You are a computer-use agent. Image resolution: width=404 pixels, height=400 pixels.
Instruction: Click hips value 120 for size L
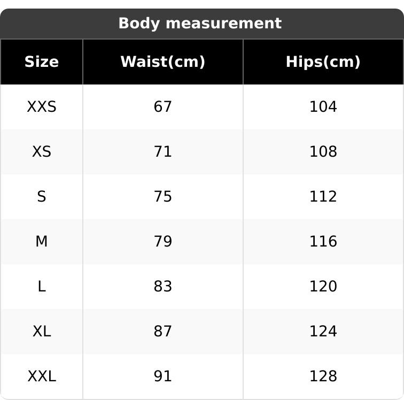coord(323,287)
